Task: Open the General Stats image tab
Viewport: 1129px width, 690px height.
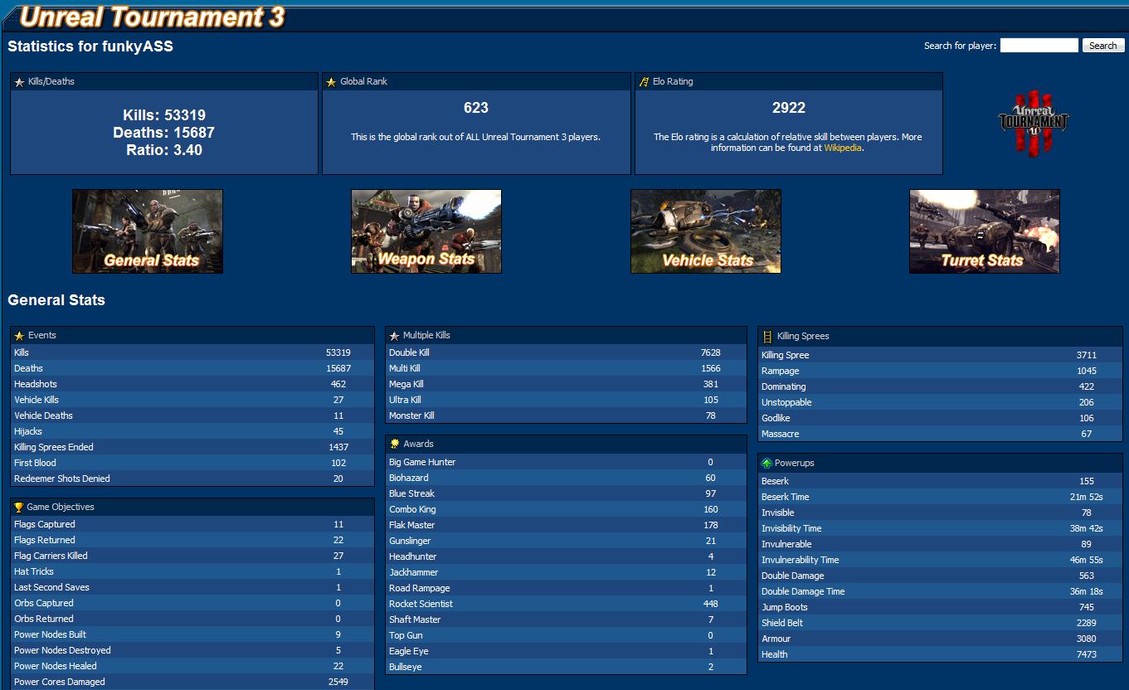Action: pos(148,231)
